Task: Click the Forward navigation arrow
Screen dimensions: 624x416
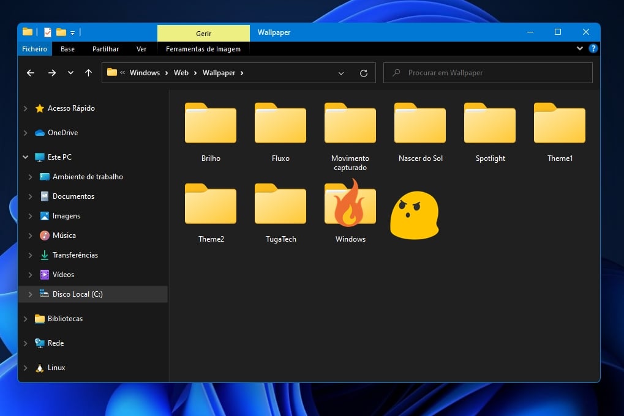Action: coord(51,73)
